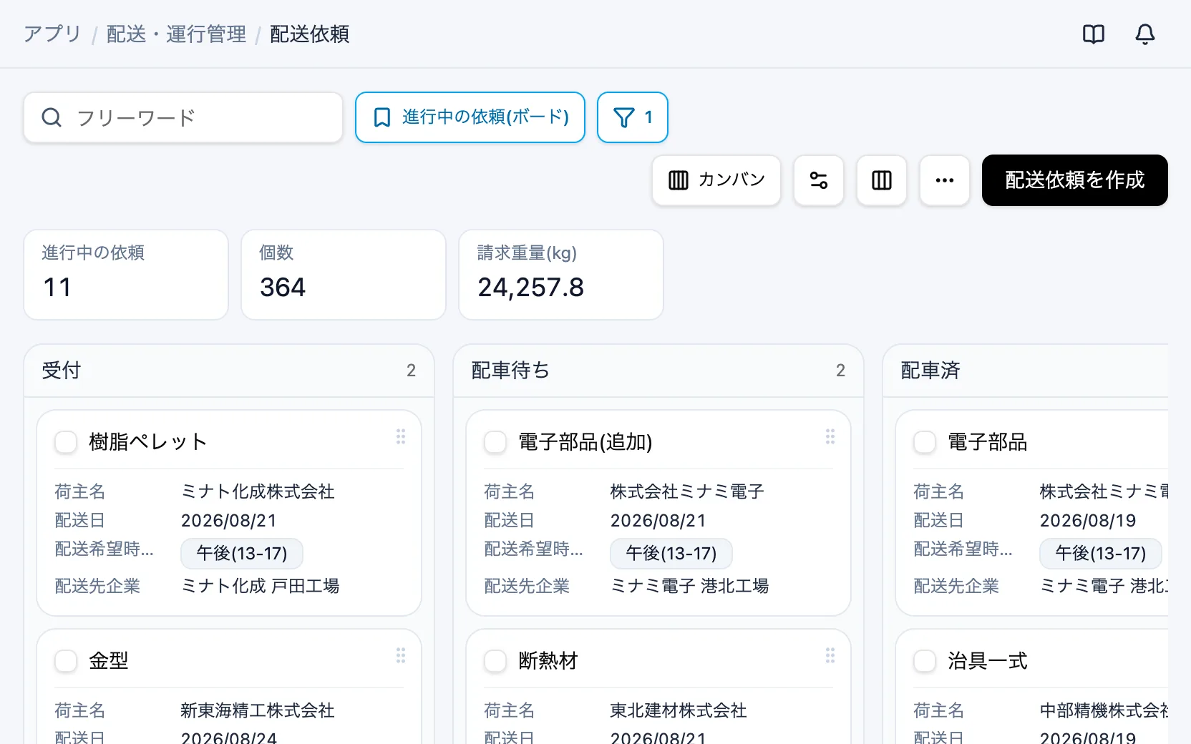Click 東北建材株式会社 shipper name
The width and height of the screenshot is (1191, 744).
[x=679, y=710]
